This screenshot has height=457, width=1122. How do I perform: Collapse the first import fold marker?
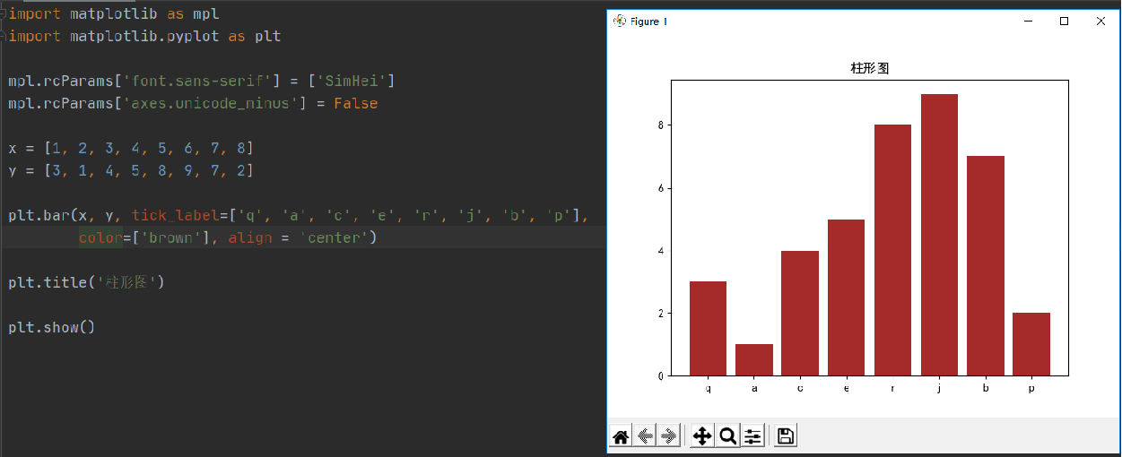coord(4,14)
